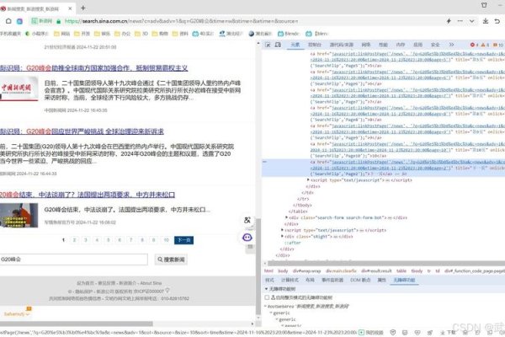Viewport: 505px width, 337px height.
Task: Open headline G20峰会结束，中法谈崩了
Action: coord(87,195)
